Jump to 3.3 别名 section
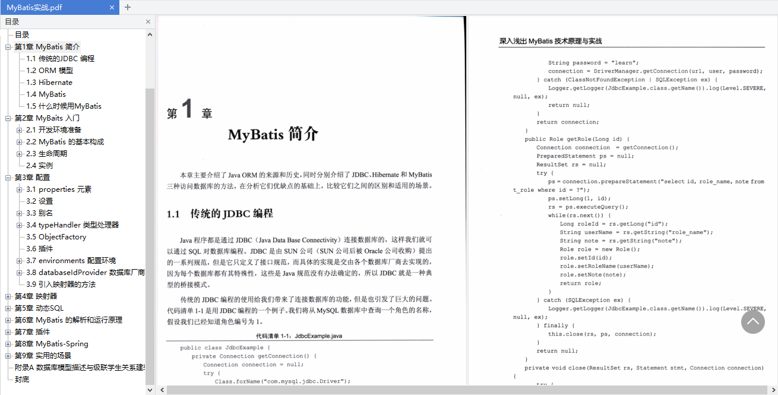Image resolution: width=778 pixels, height=395 pixels. (x=39, y=213)
